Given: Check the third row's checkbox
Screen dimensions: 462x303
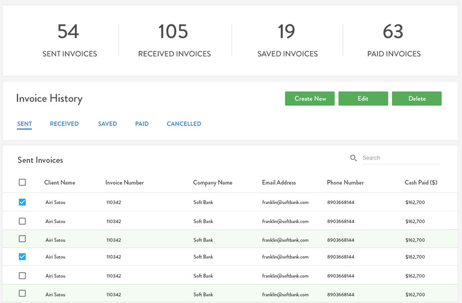Looking at the screenshot, I should click(22, 239).
